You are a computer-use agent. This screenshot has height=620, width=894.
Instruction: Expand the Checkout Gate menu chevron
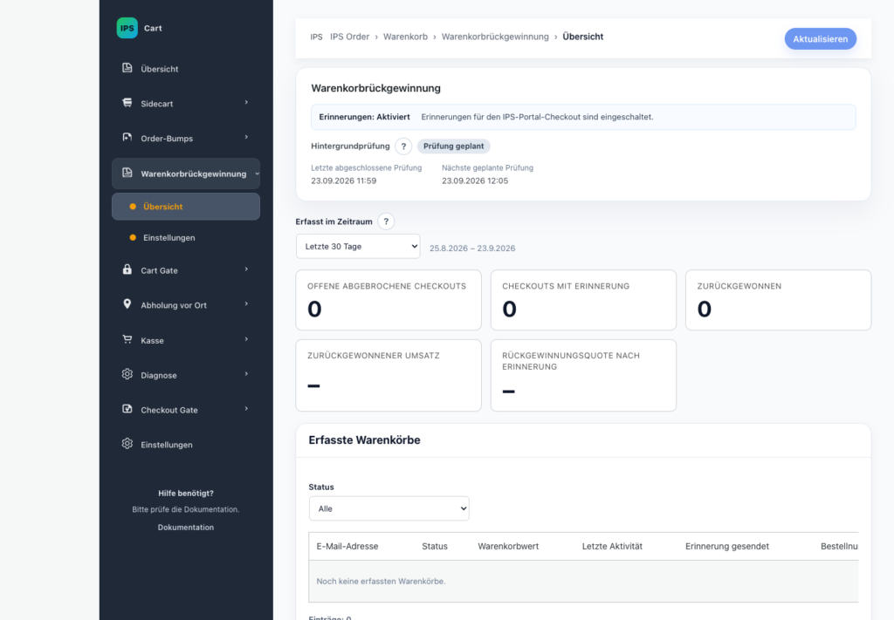[246, 409]
